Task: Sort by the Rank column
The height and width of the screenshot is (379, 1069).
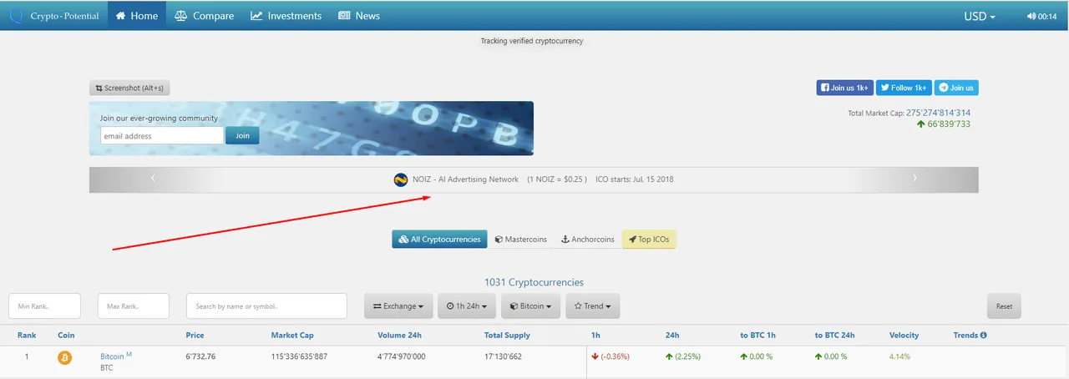Action: [x=27, y=335]
